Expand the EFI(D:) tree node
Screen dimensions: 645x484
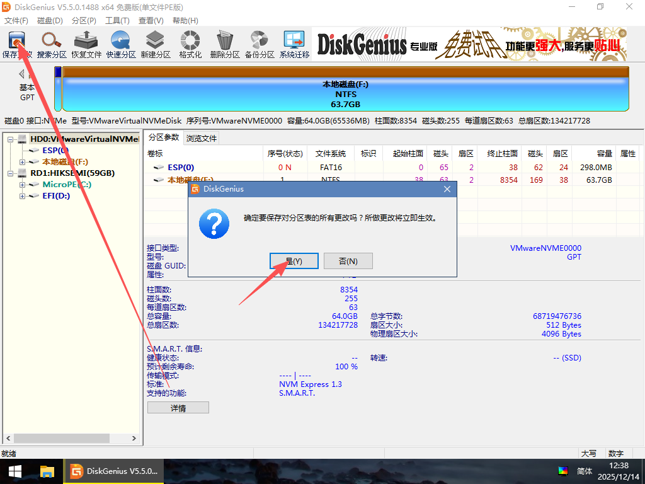coord(23,196)
